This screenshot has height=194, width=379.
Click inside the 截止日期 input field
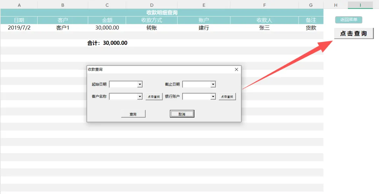tap(197, 84)
